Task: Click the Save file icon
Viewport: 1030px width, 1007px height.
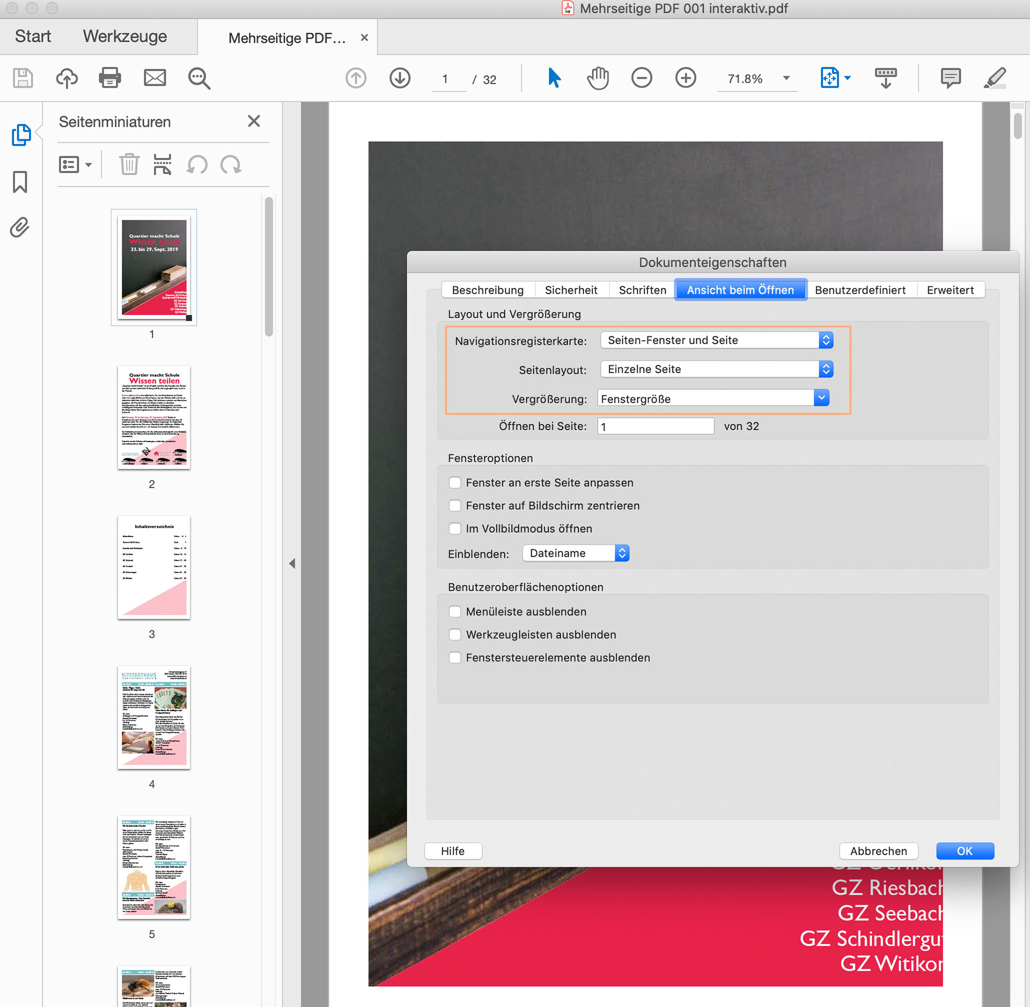Action: point(23,78)
